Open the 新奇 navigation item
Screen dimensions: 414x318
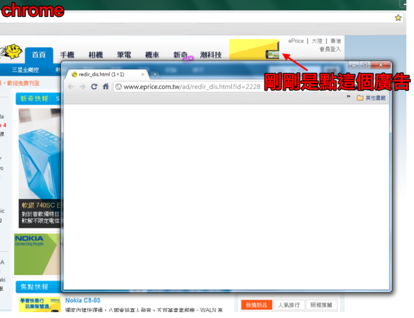pos(181,55)
